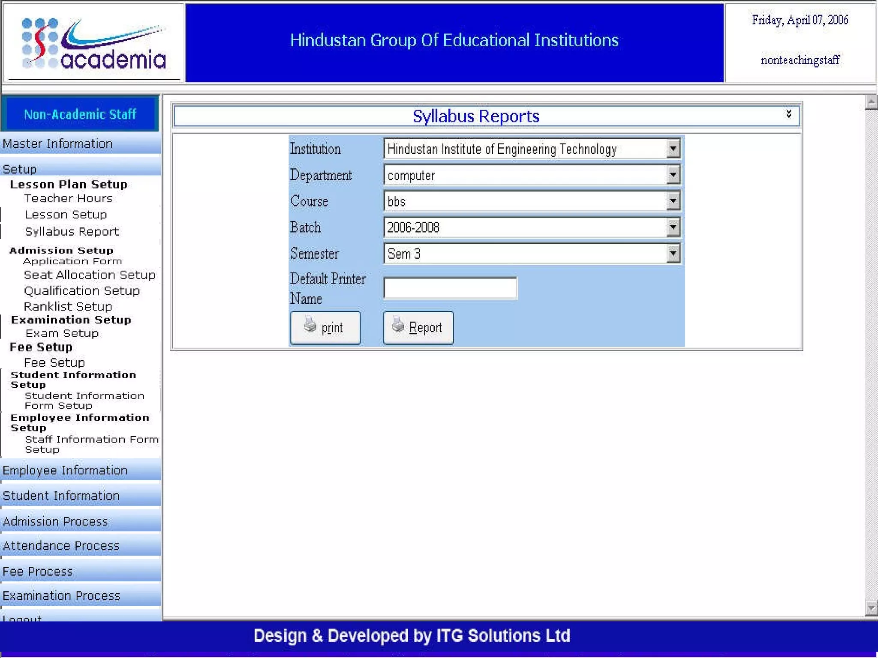
Task: Open the Syllabus Report link
Action: (72, 232)
